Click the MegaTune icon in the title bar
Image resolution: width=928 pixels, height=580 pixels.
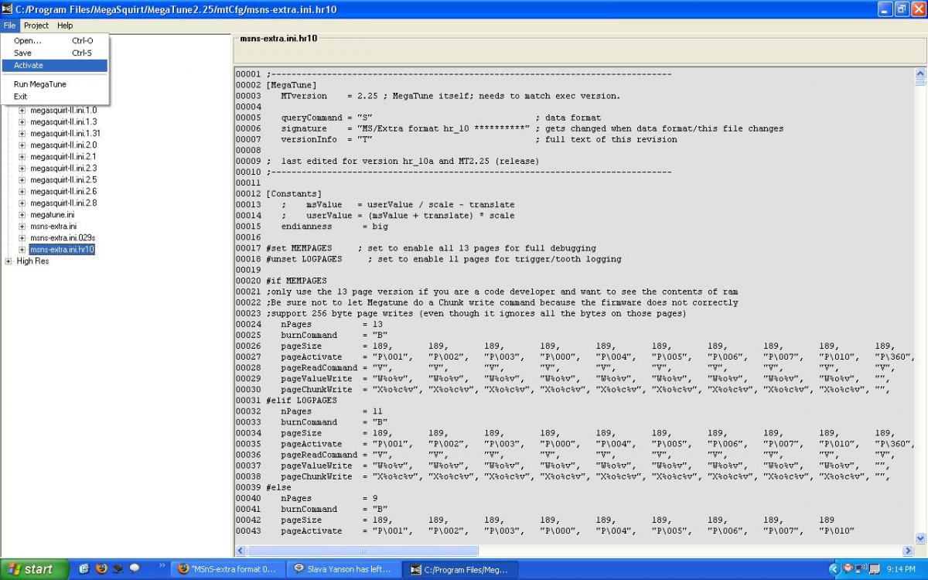click(8, 9)
